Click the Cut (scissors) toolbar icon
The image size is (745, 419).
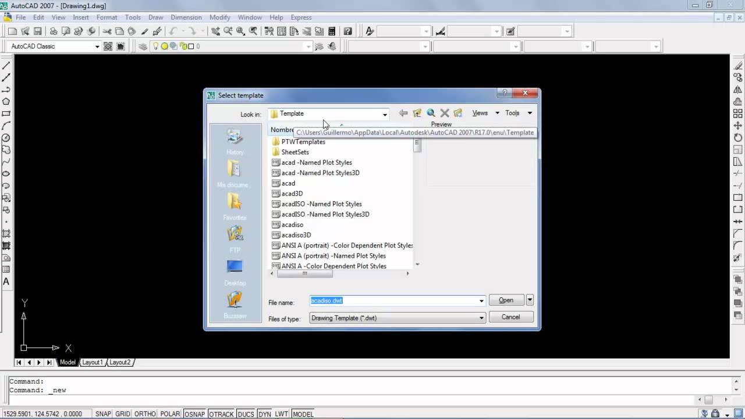tap(107, 31)
